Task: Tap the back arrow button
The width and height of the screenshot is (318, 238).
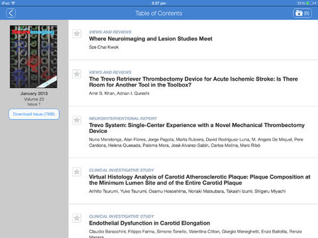Action: click(x=11, y=13)
